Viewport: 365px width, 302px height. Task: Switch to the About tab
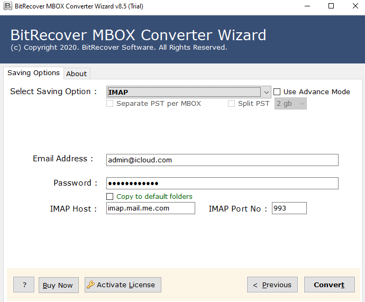pos(77,74)
